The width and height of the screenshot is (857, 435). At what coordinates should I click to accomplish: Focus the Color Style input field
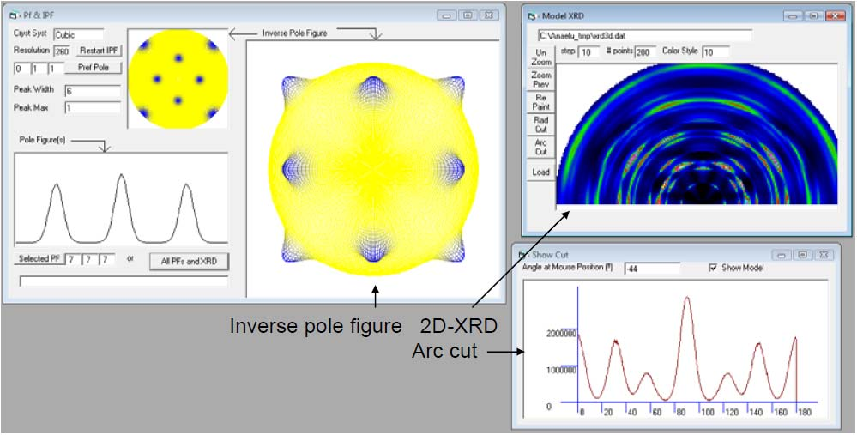715,52
